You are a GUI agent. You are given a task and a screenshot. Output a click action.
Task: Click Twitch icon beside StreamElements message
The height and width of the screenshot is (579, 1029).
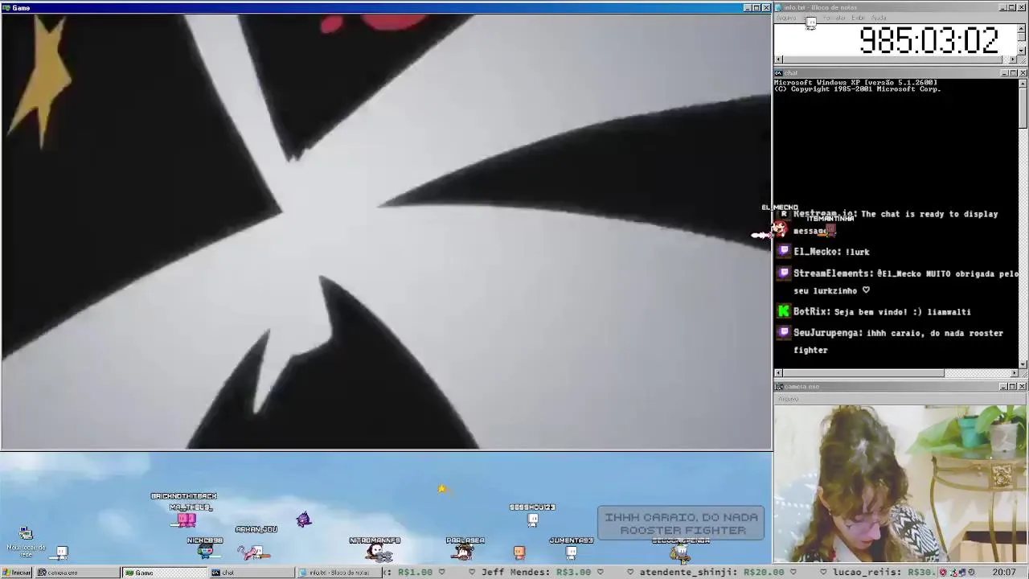[x=784, y=273]
